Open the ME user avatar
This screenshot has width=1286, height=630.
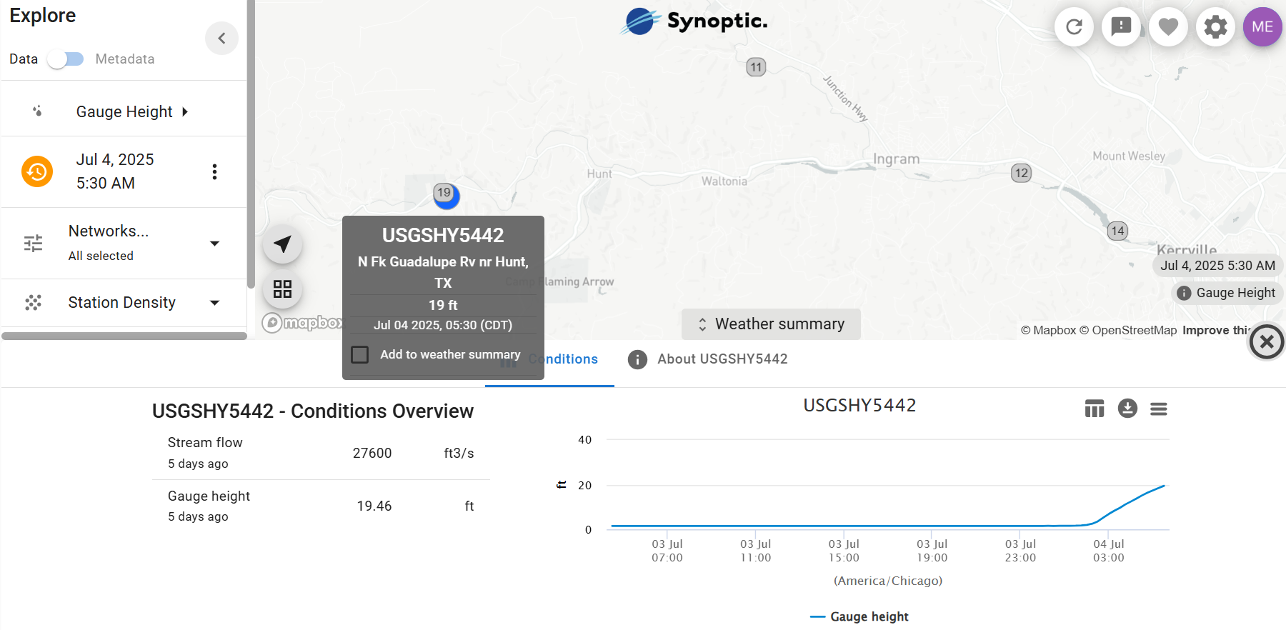coord(1262,27)
